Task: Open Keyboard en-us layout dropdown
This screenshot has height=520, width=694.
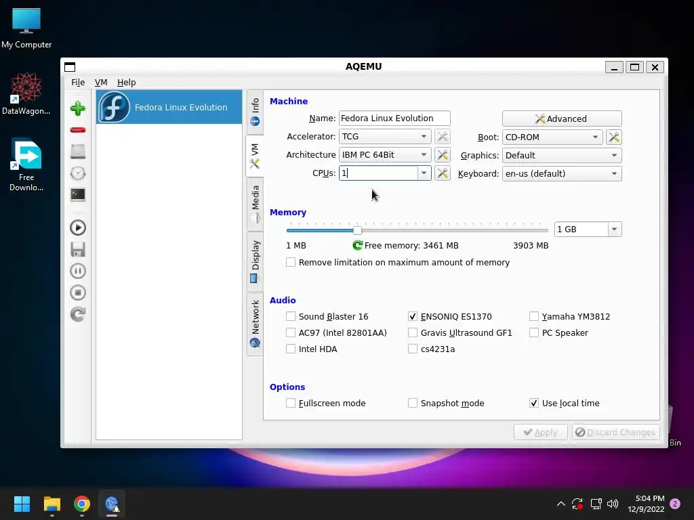Action: point(562,173)
